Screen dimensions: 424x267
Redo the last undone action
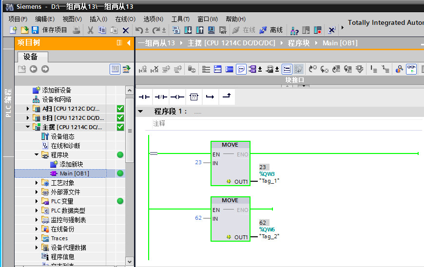pyautogui.click(x=156, y=30)
